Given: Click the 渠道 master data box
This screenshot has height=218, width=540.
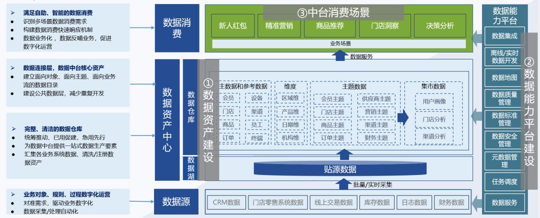Looking at the screenshot, I should click(257, 111).
